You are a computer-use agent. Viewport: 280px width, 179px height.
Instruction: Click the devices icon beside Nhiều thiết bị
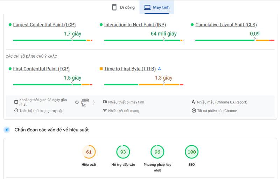[105, 102]
